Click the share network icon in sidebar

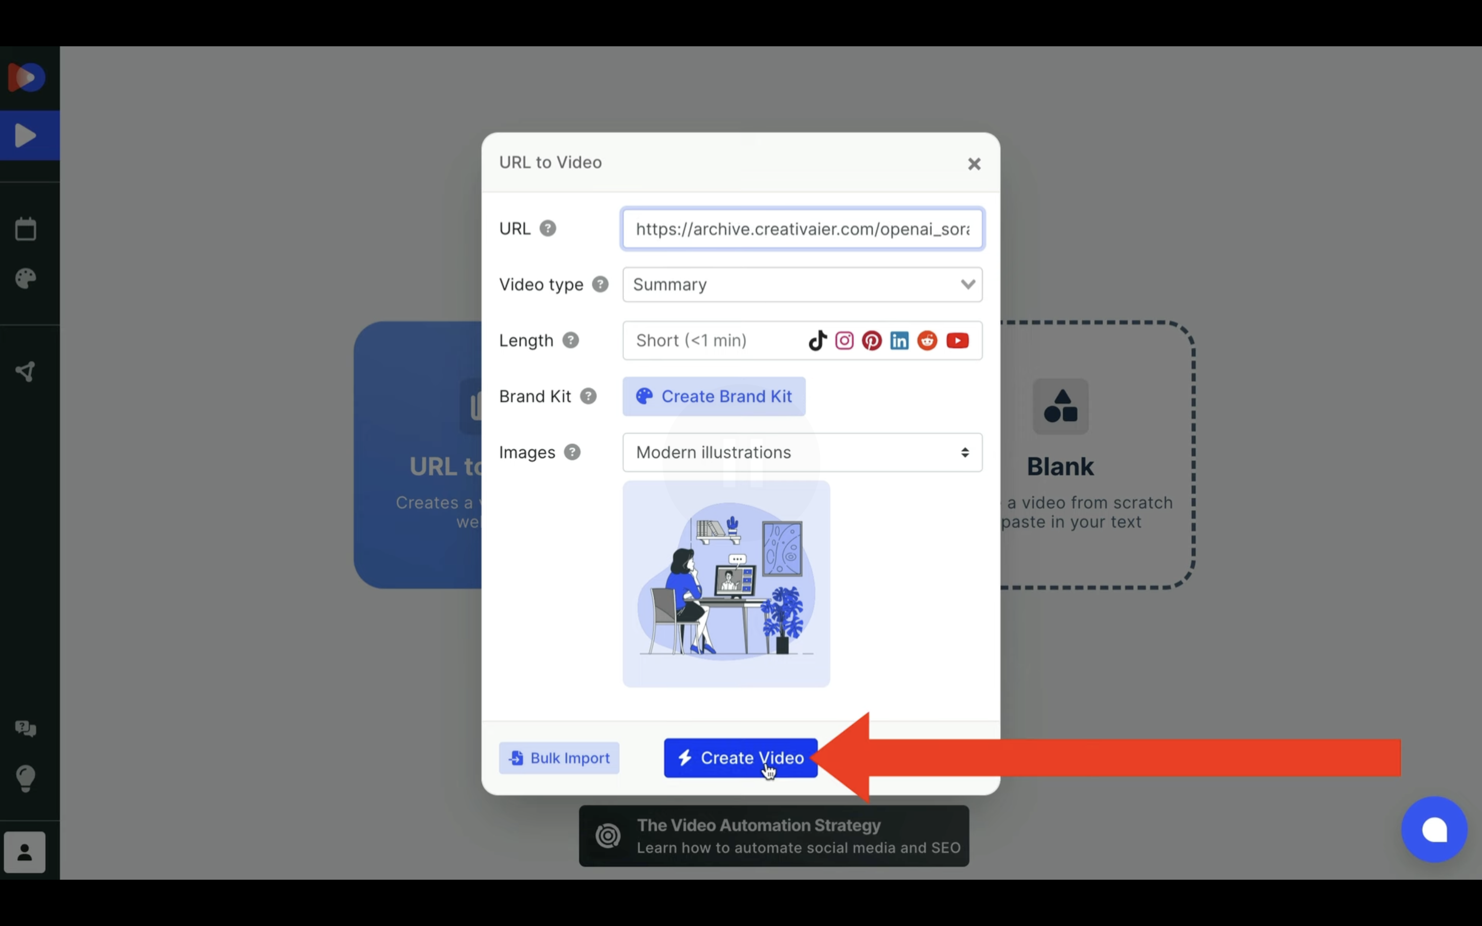[26, 371]
